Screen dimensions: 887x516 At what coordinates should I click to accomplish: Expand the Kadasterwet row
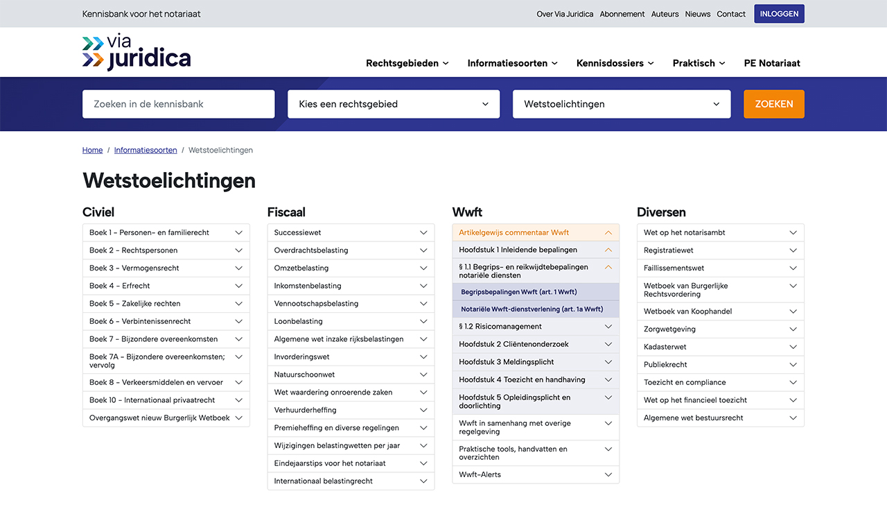click(x=721, y=347)
